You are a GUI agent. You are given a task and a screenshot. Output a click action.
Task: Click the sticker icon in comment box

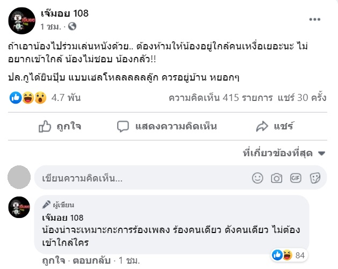315,178
